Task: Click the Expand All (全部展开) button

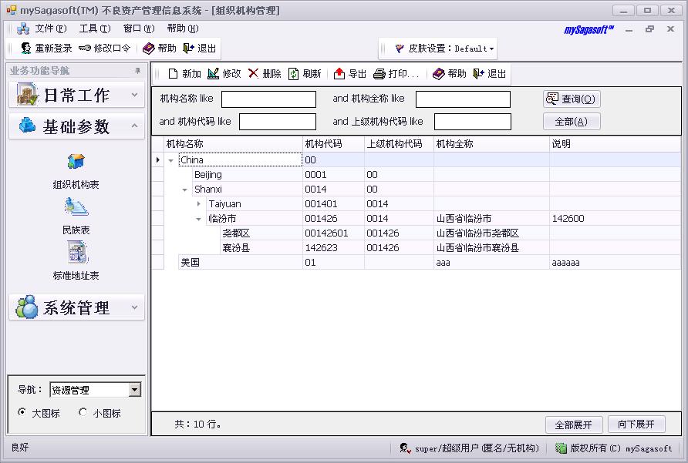Action: click(x=574, y=424)
